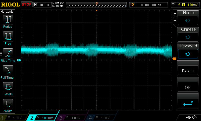Click the OK softkey
201x121 pixels.
click(188, 87)
